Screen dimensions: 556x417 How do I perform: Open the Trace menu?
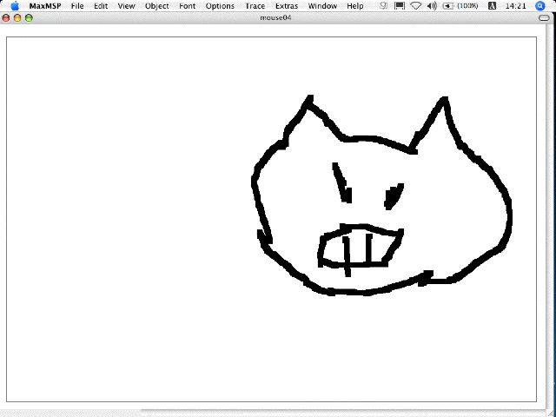[x=255, y=6]
